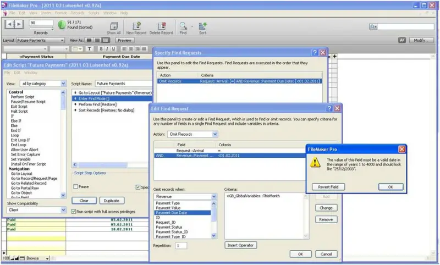The width and height of the screenshot is (440, 265).
Task: Open the Browse mode popup at bottom
Action: coord(37,258)
